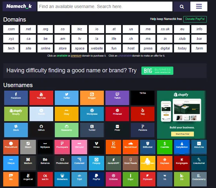This screenshot has width=216, height=188.
Task: Check Ebay username tile
Action: tap(67, 114)
